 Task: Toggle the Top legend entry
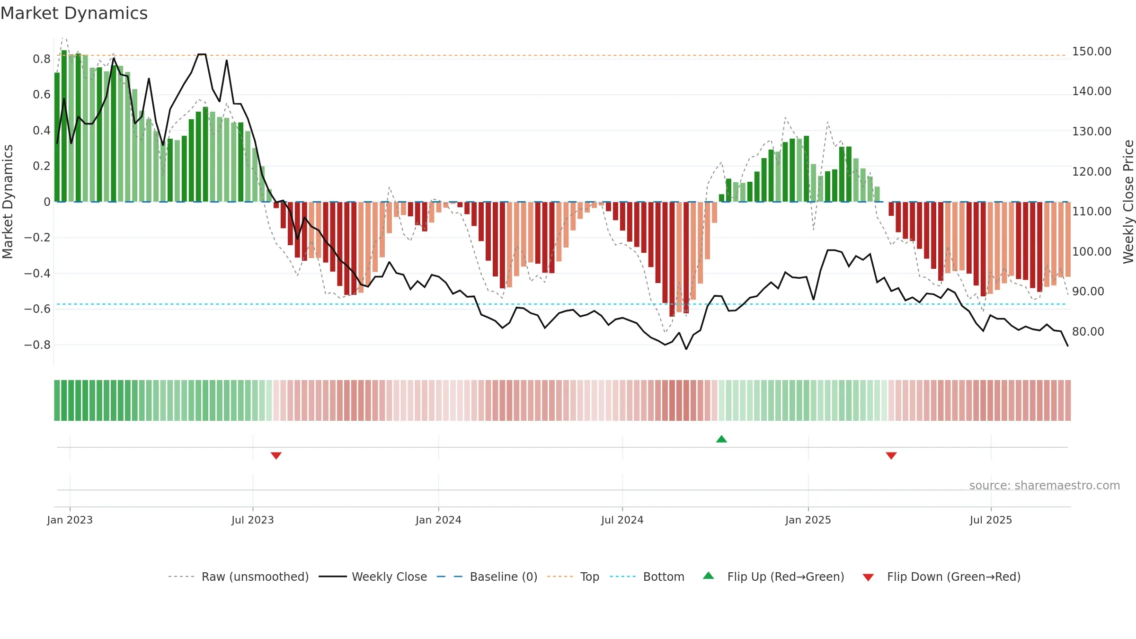point(573,577)
